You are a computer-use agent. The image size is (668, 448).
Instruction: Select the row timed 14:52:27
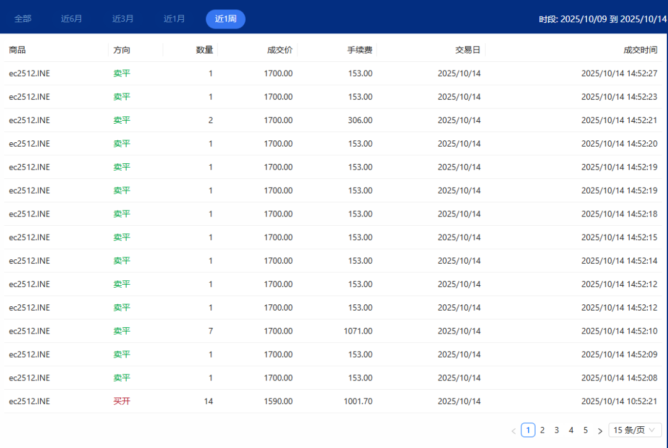[333, 73]
